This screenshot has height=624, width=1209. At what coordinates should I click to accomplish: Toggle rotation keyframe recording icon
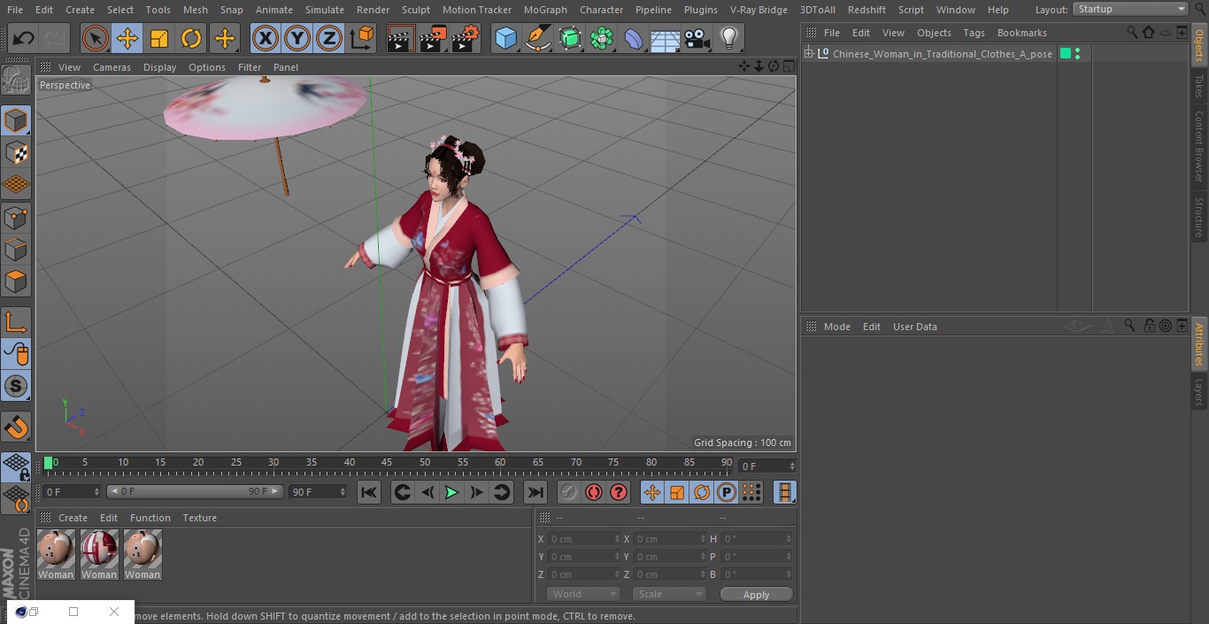pyautogui.click(x=702, y=492)
